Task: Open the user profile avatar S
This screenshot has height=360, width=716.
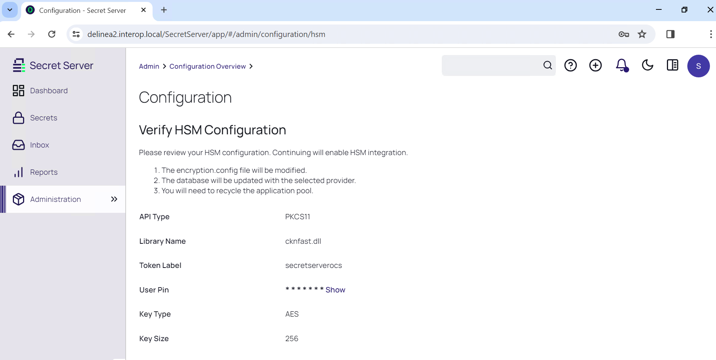Action: pyautogui.click(x=699, y=66)
